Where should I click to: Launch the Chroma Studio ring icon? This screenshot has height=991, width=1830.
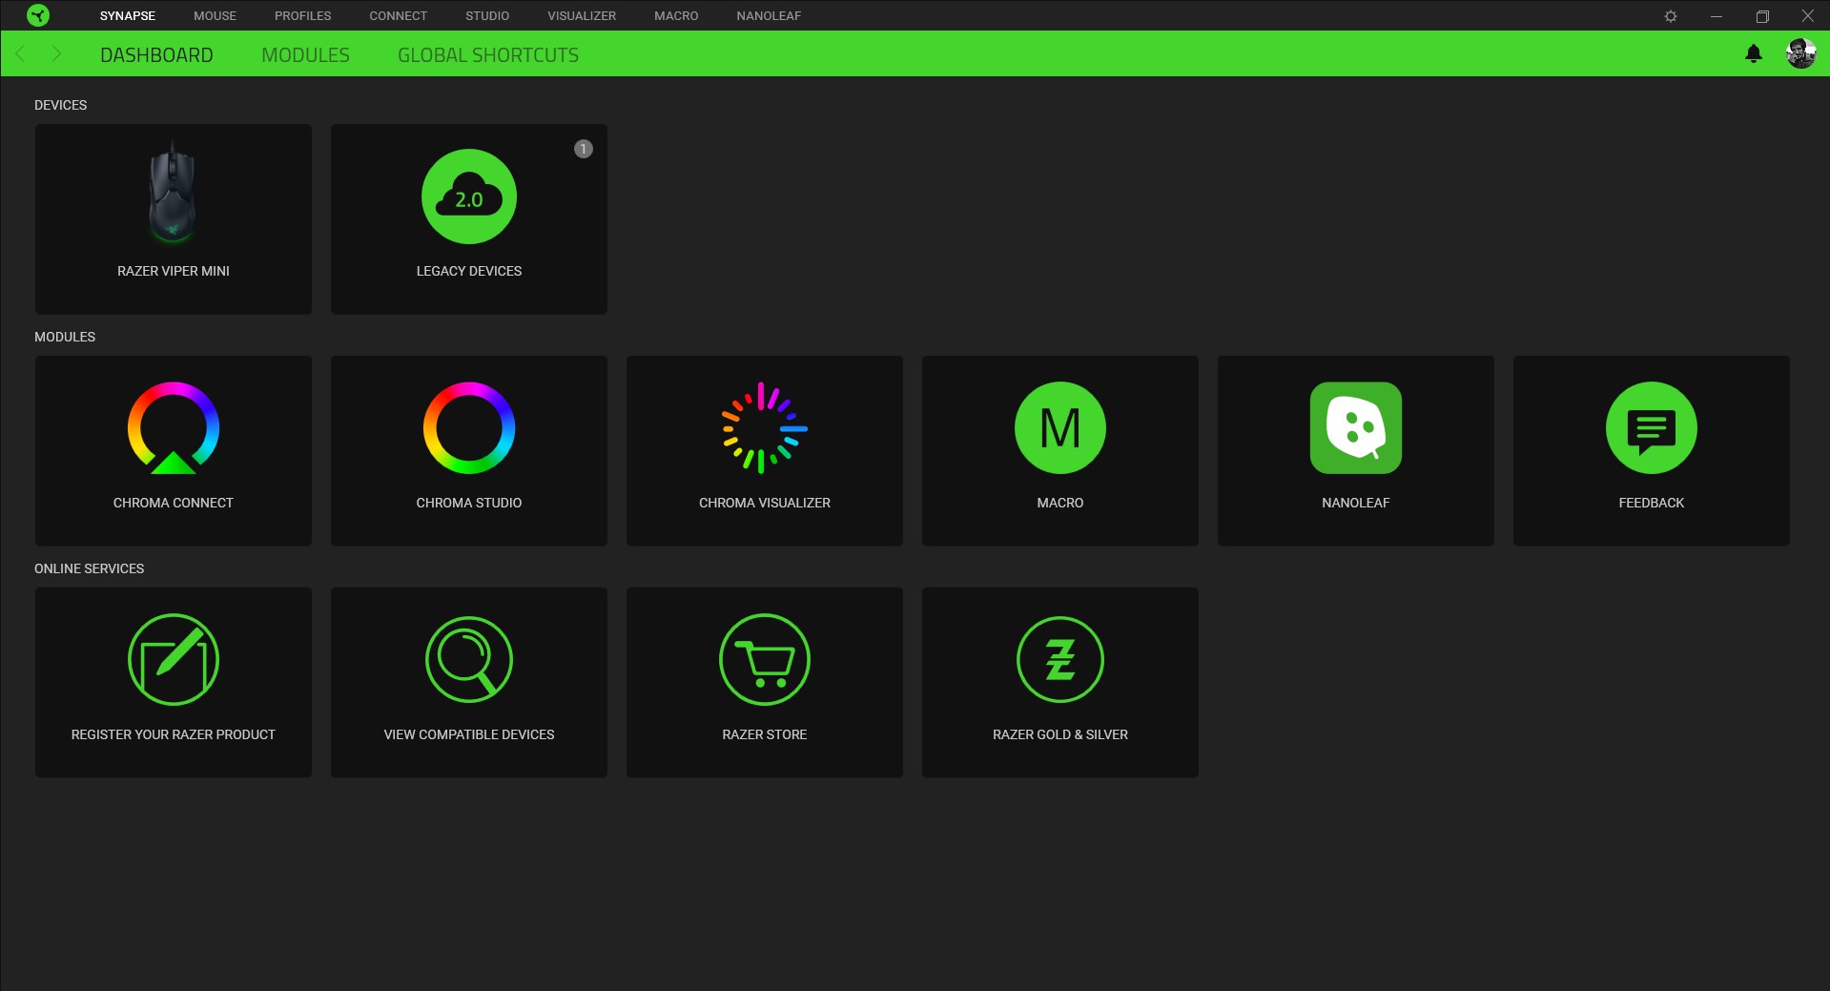click(x=469, y=428)
